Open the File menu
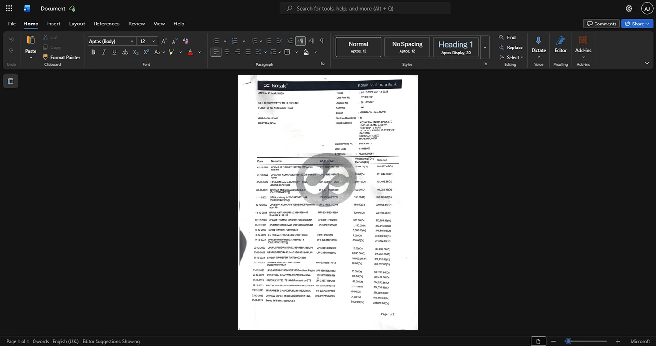The width and height of the screenshot is (656, 346). coord(12,24)
